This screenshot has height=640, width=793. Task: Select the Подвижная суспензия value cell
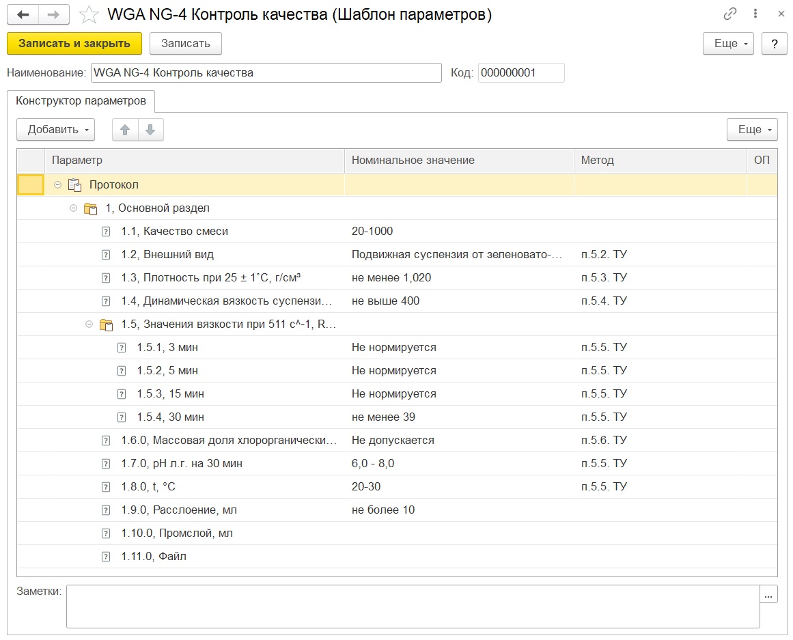[459, 255]
